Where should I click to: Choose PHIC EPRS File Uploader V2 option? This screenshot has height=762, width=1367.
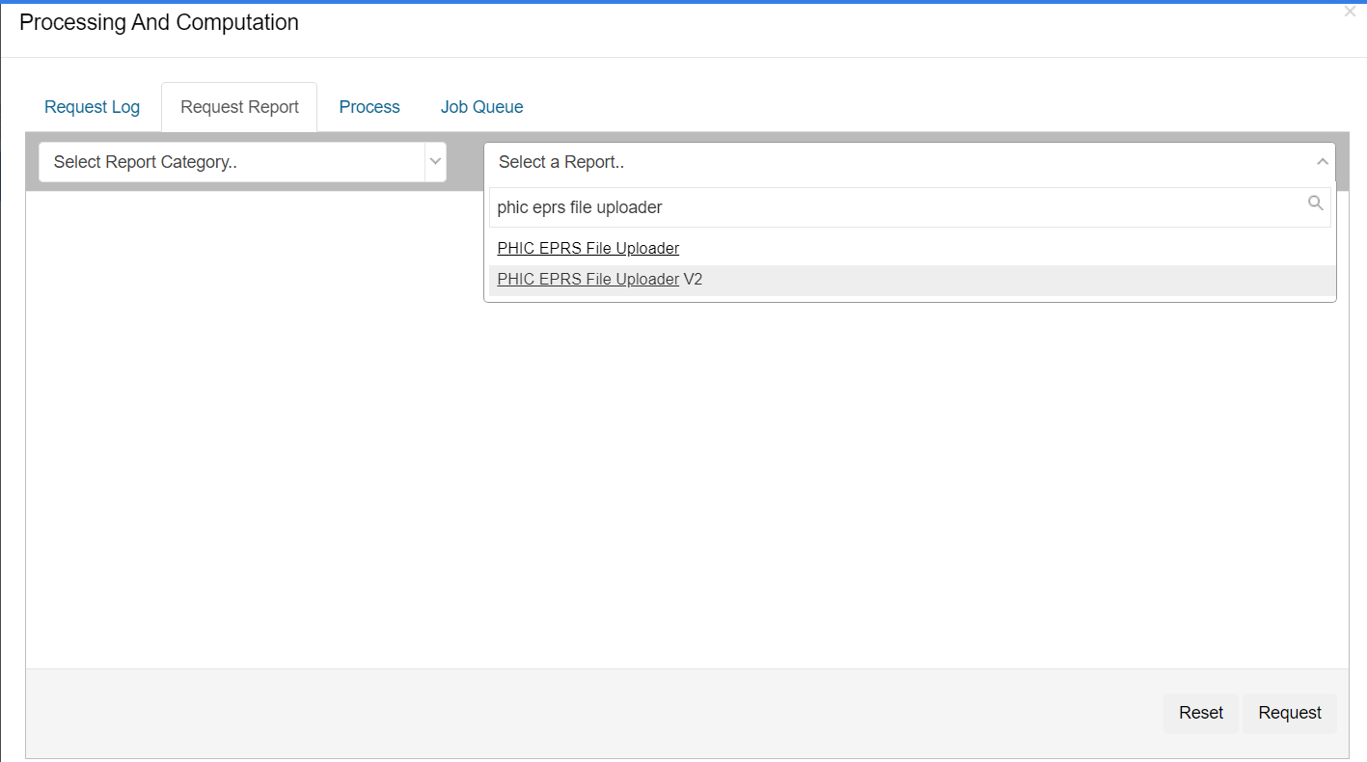(912, 280)
